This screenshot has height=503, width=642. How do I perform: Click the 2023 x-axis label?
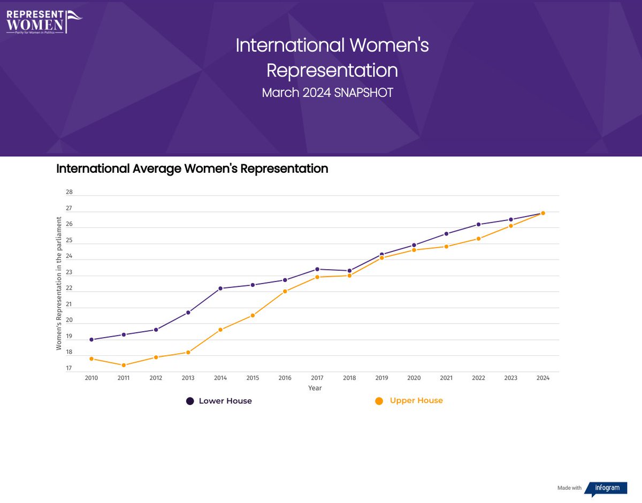pos(511,378)
